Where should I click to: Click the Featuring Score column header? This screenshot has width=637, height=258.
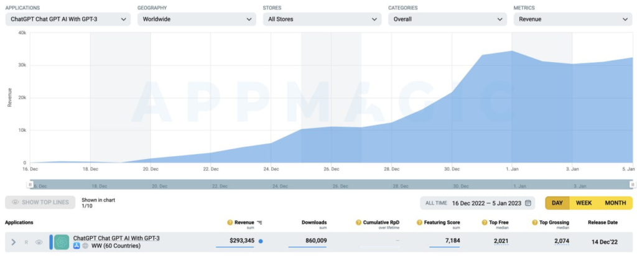442,222
